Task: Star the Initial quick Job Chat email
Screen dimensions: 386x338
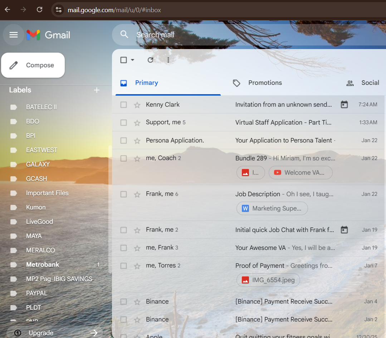Action: (137, 230)
